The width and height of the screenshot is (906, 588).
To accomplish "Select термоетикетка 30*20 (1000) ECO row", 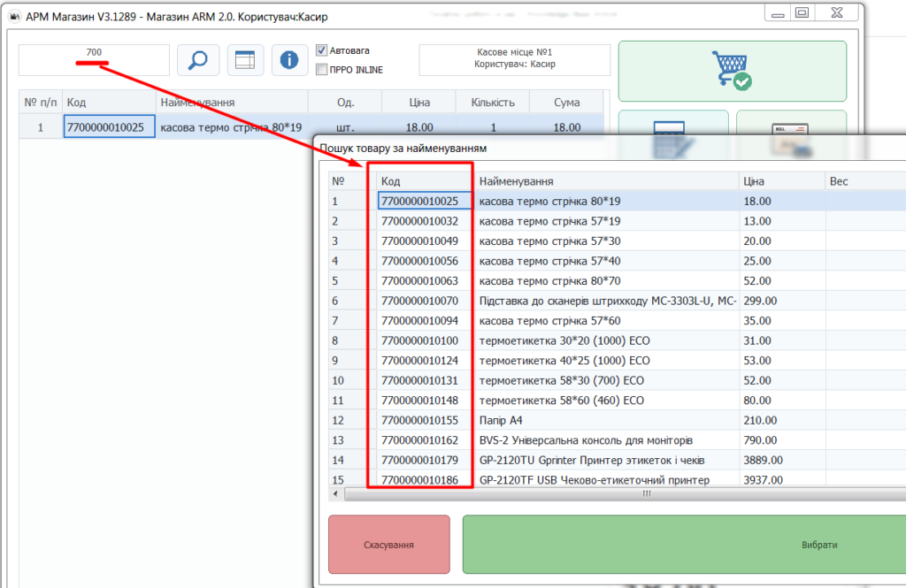I will pyautogui.click(x=617, y=340).
